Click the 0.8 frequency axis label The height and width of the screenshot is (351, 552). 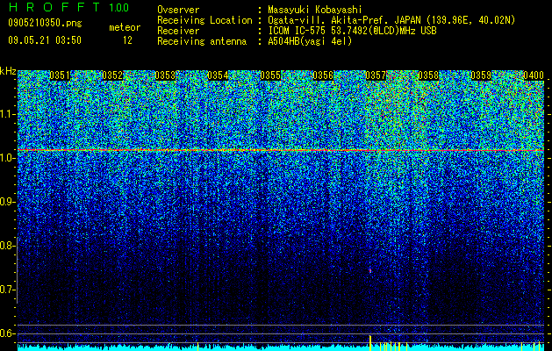pos(7,246)
